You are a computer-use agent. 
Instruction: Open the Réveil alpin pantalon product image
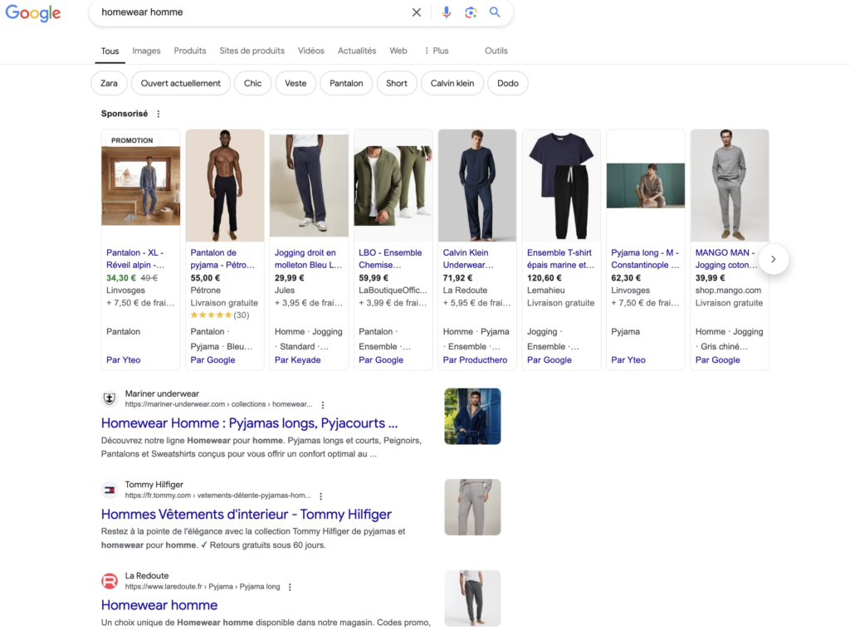140,185
